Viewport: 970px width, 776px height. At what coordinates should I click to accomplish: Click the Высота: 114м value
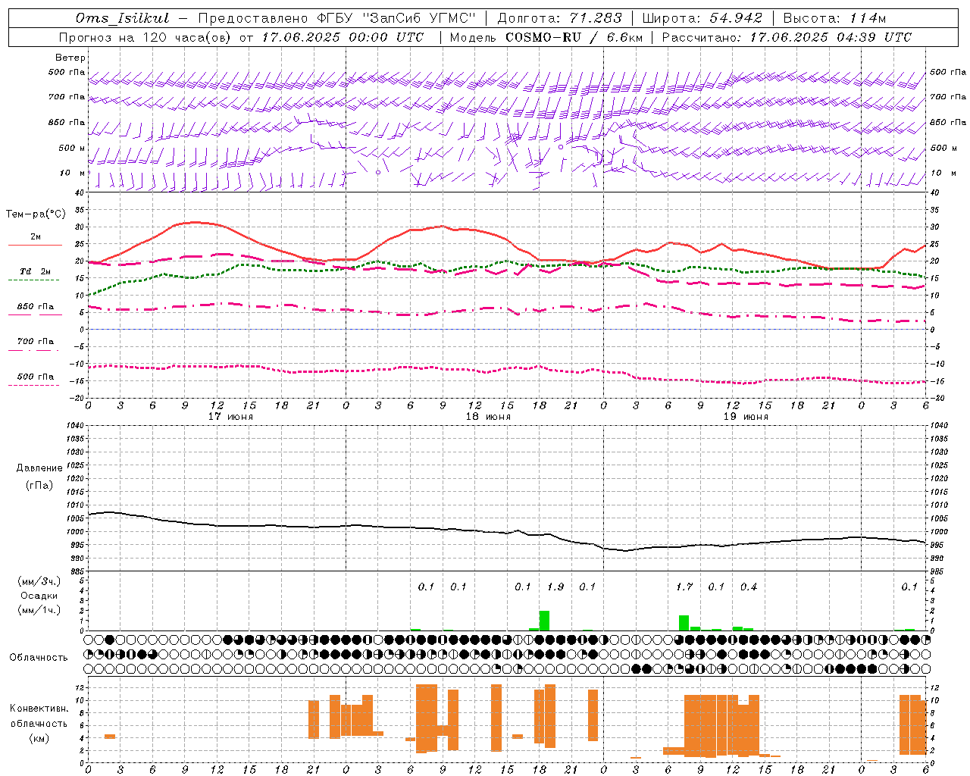pyautogui.click(x=834, y=18)
